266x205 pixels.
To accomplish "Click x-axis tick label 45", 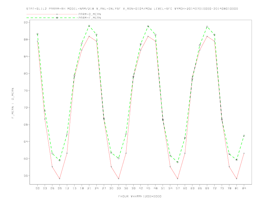I will coord(148,188).
